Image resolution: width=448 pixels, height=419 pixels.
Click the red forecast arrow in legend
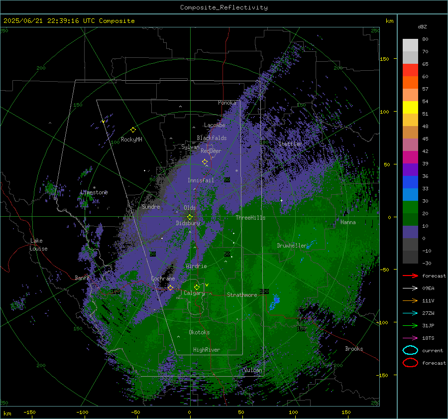pos(410,276)
